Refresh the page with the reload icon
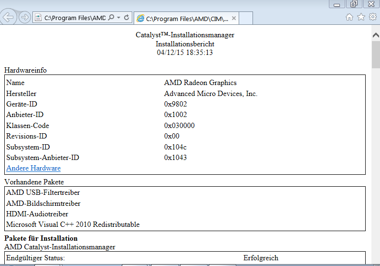 click(x=126, y=18)
